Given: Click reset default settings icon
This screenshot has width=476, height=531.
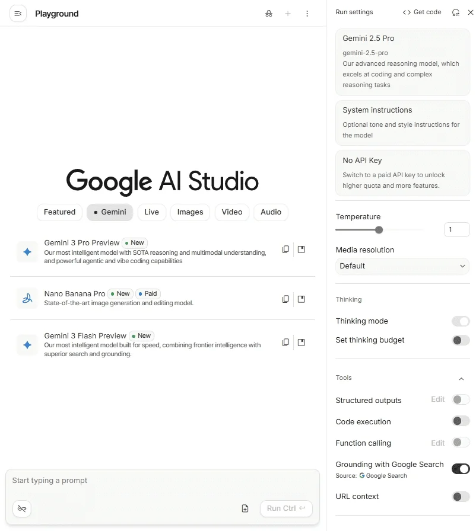Looking at the screenshot, I should click(456, 12).
